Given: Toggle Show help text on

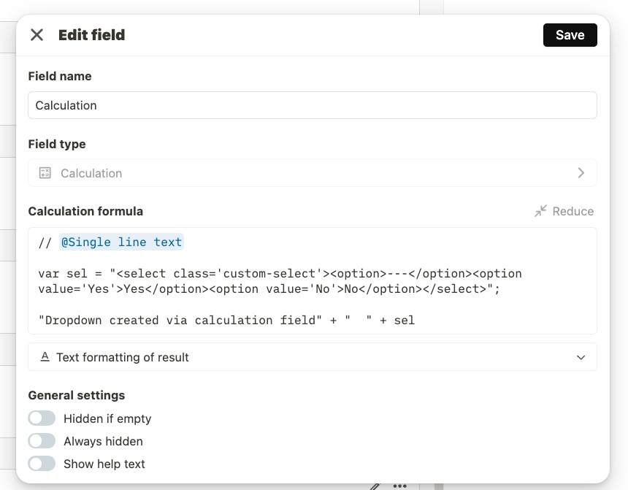Looking at the screenshot, I should pyautogui.click(x=42, y=464).
